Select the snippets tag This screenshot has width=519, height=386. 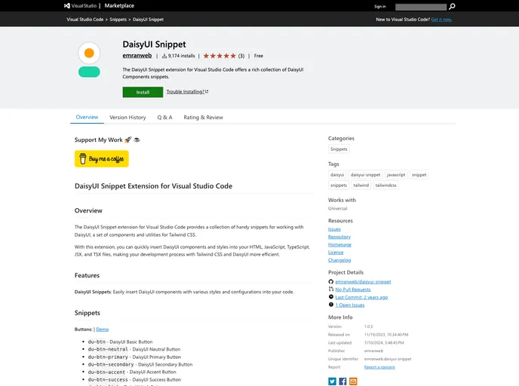[x=339, y=185]
